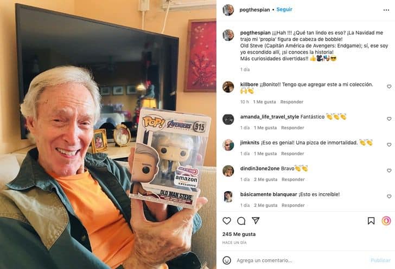Open the emoji picker smiley icon

coord(227,260)
